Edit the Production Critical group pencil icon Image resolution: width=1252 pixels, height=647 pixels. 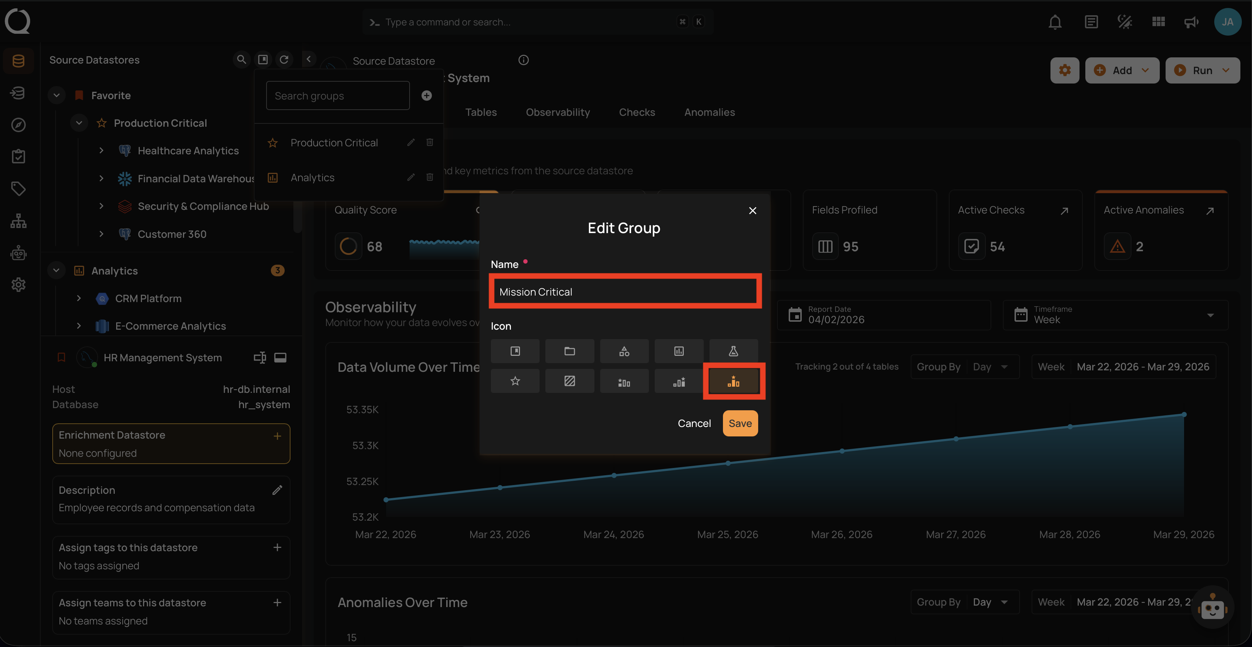pyautogui.click(x=411, y=142)
